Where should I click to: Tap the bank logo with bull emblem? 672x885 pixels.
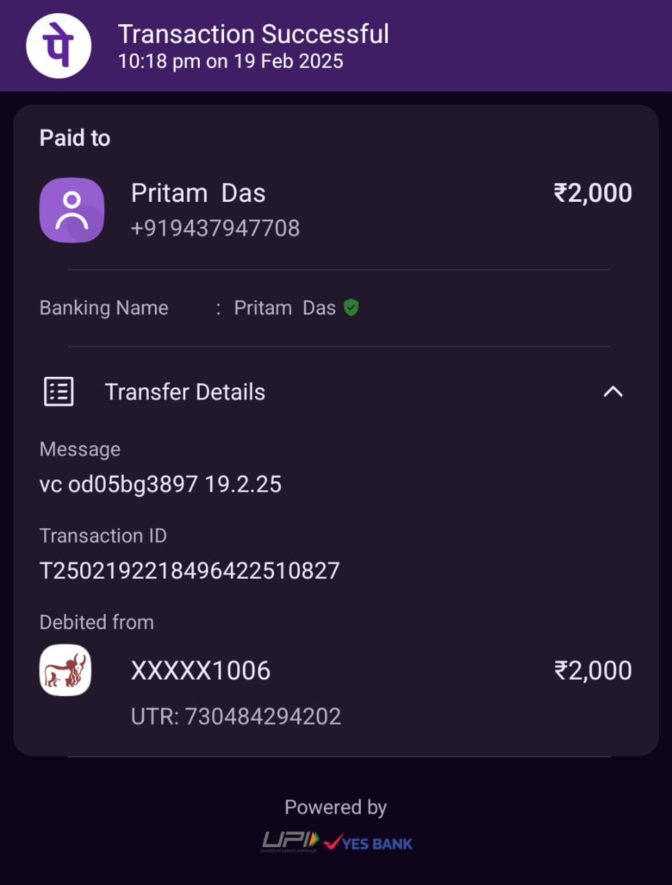(x=65, y=670)
